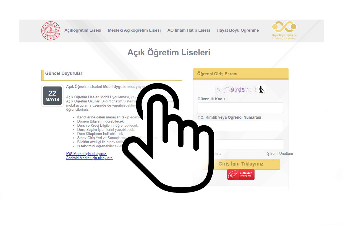Image resolution: width=343 pixels, height=225 pixels.
Task: Focus the Güvenlik Kodu input field
Action: pyautogui.click(x=240, y=108)
